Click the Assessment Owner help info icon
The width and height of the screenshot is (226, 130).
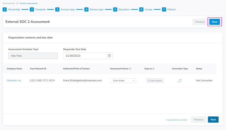click(130, 69)
